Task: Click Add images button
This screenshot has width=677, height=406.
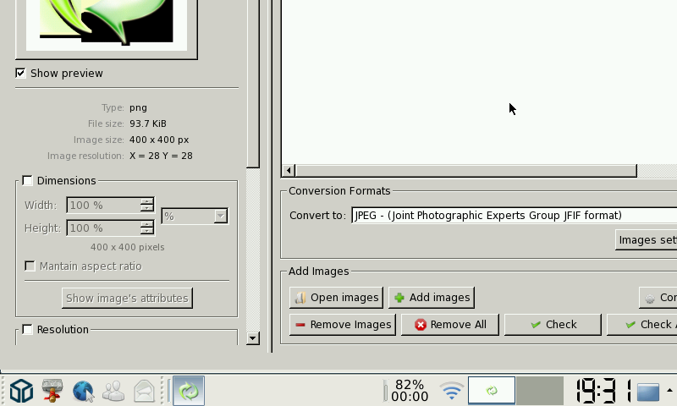Action: [432, 298]
